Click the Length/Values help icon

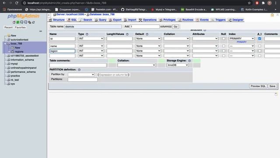coord(127,34)
